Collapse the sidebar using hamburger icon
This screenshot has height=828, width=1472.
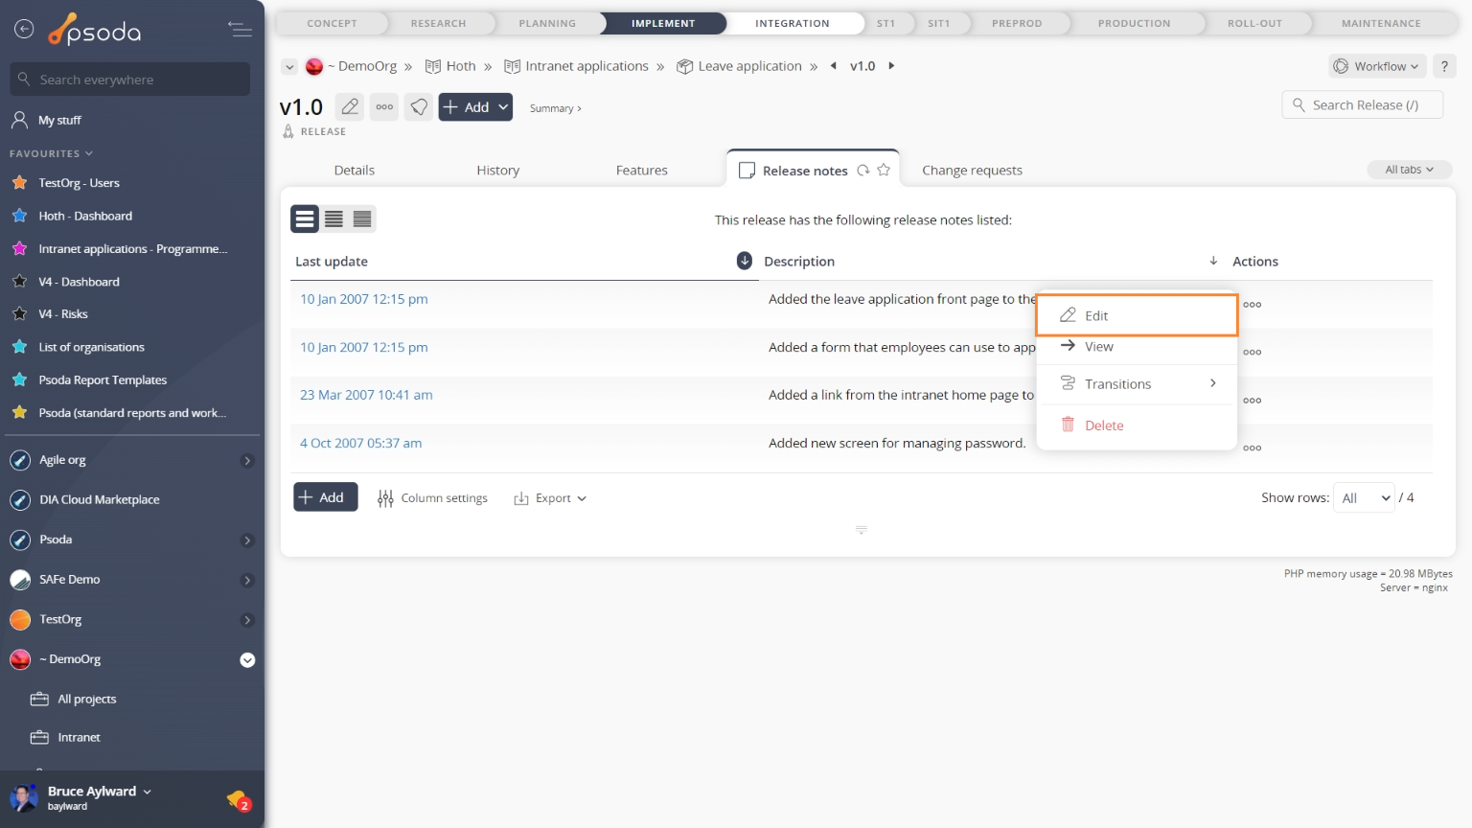click(x=241, y=30)
